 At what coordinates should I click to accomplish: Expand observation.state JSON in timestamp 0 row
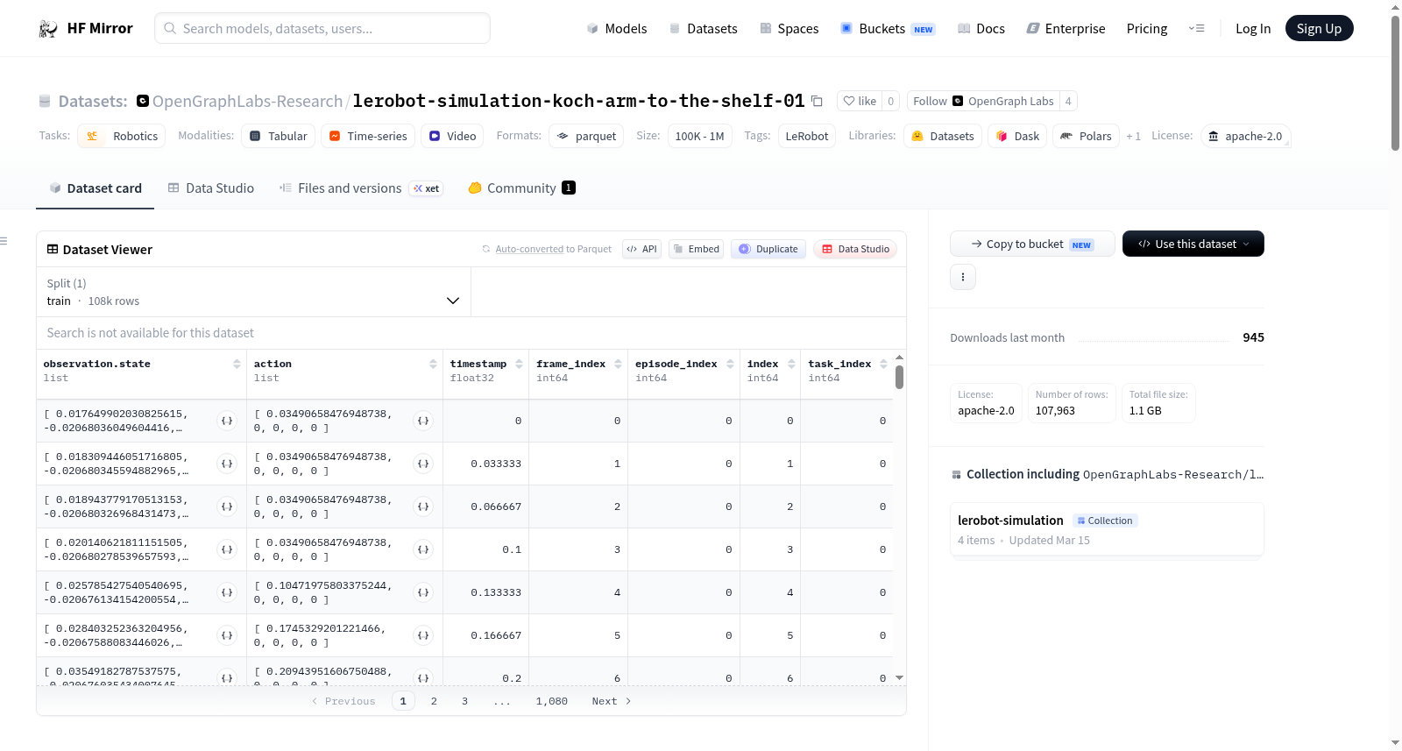coord(227,421)
